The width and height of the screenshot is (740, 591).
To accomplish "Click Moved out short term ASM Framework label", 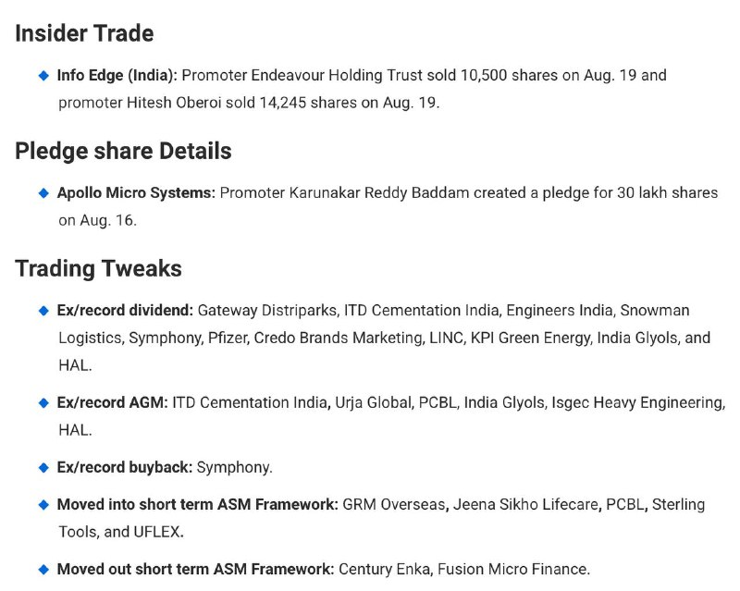I will (196, 569).
